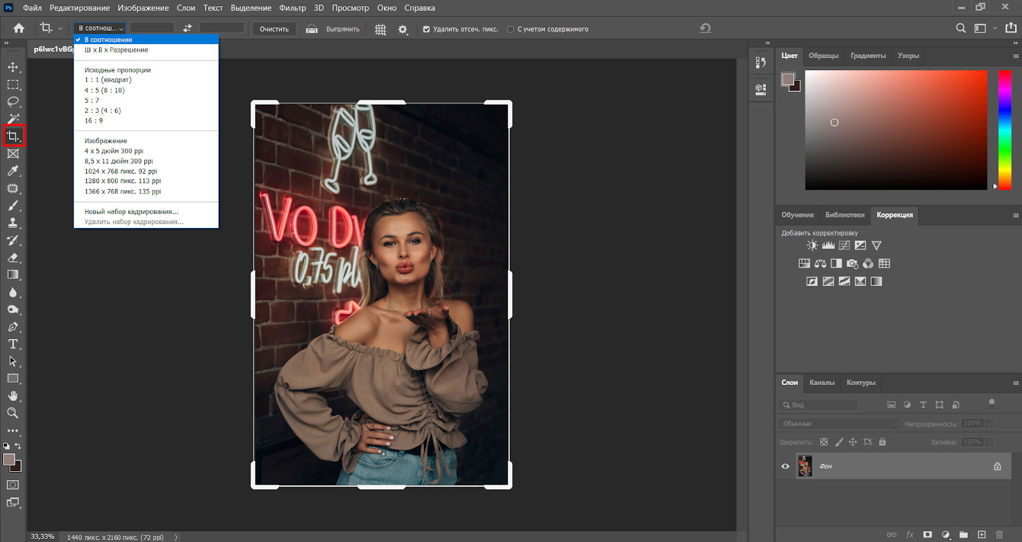Choose 'Новый набор кадрирования...'
1022x542 pixels.
tap(131, 211)
